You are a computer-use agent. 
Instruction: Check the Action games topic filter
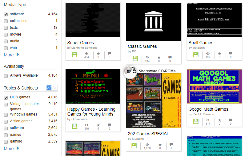(6, 121)
